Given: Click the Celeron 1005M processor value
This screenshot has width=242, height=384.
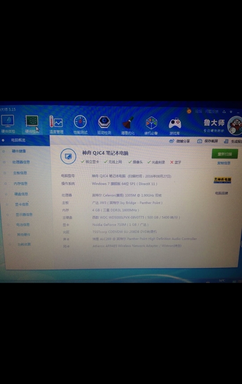Looking at the screenshot, I should tap(127, 195).
